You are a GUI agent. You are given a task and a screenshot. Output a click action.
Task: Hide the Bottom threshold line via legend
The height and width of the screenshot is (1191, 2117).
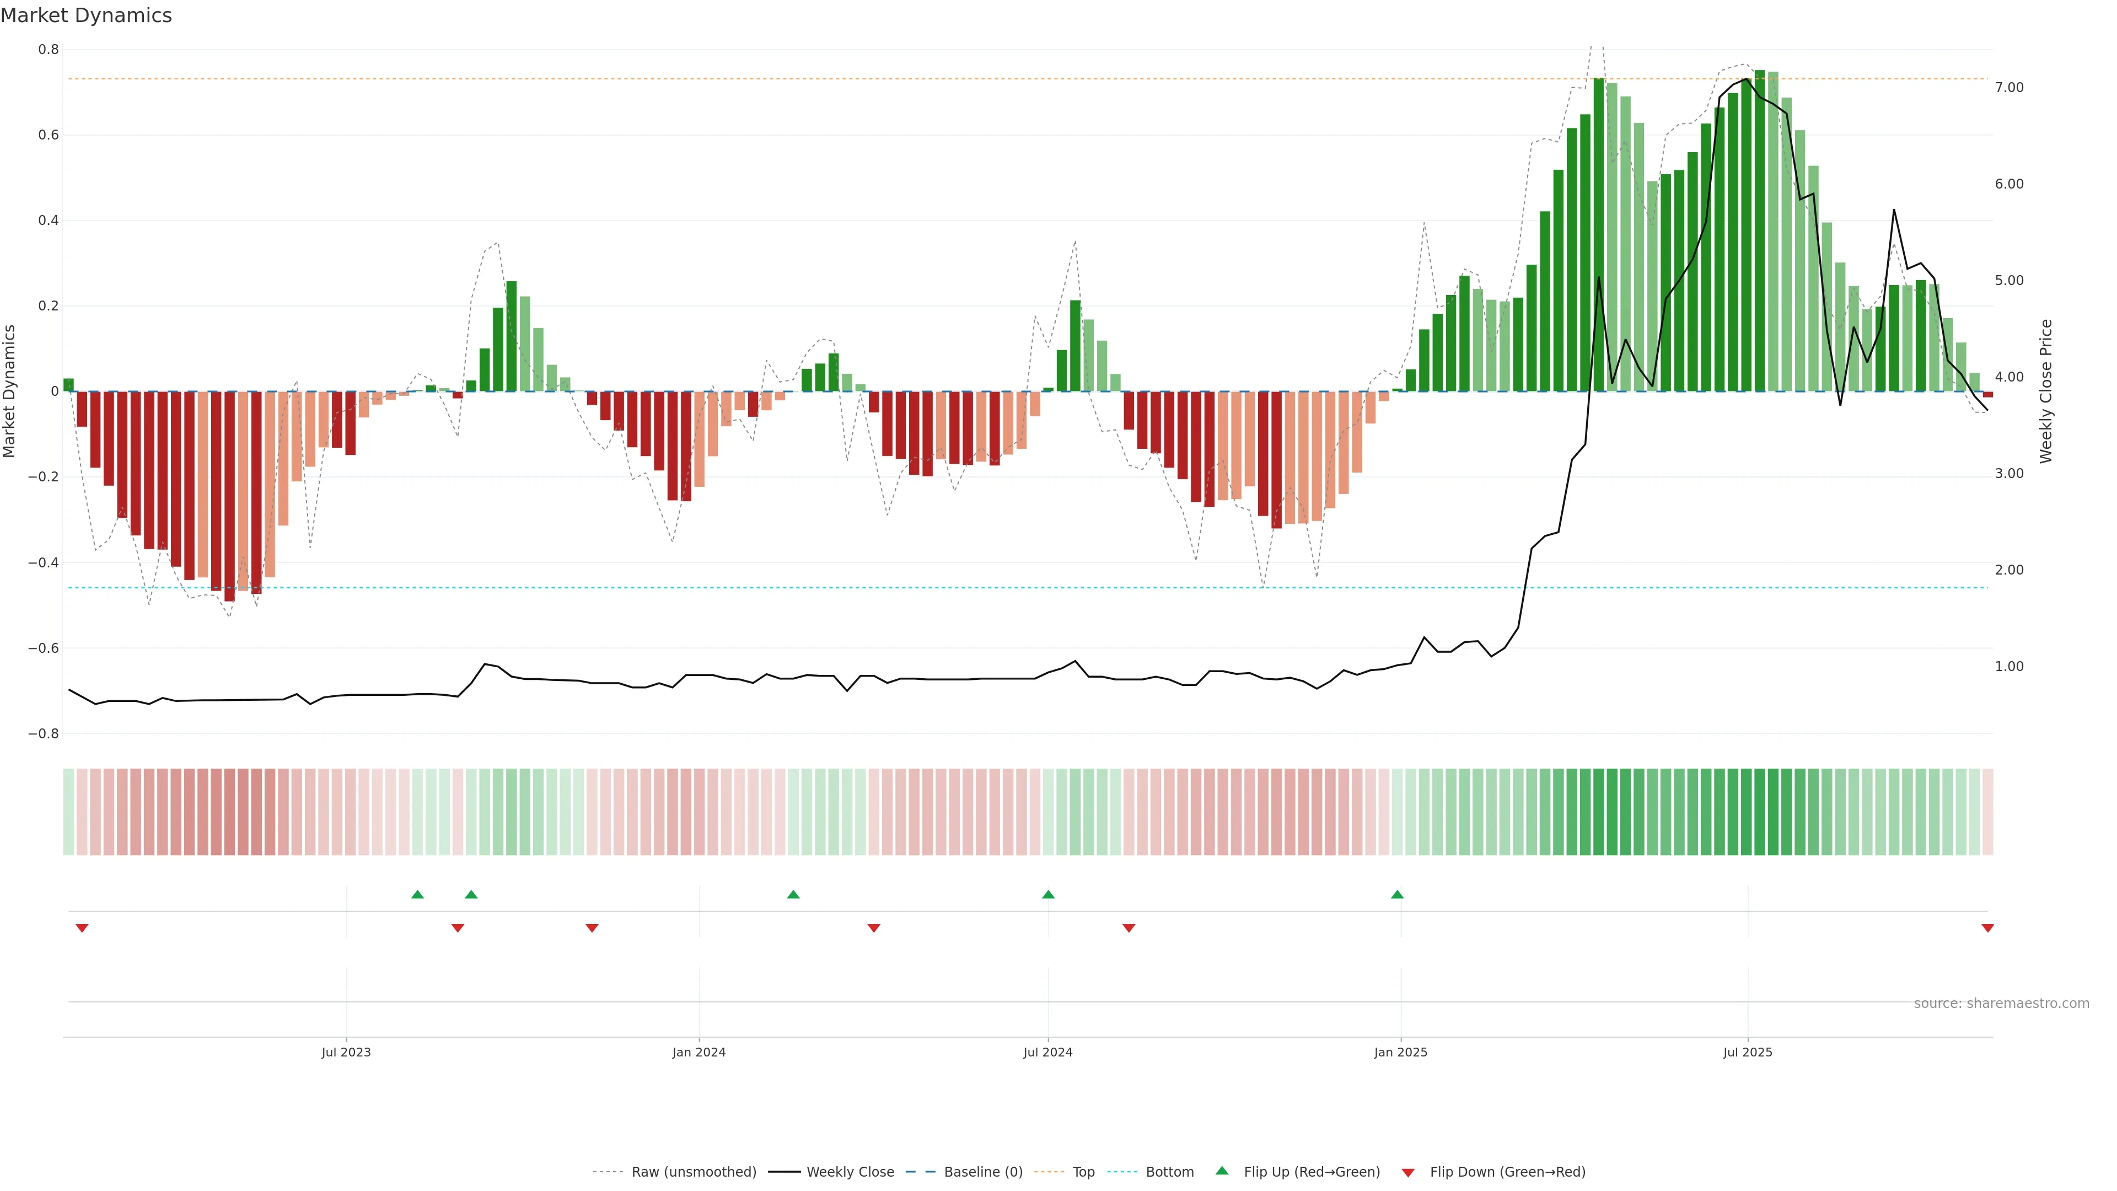(x=1169, y=1172)
